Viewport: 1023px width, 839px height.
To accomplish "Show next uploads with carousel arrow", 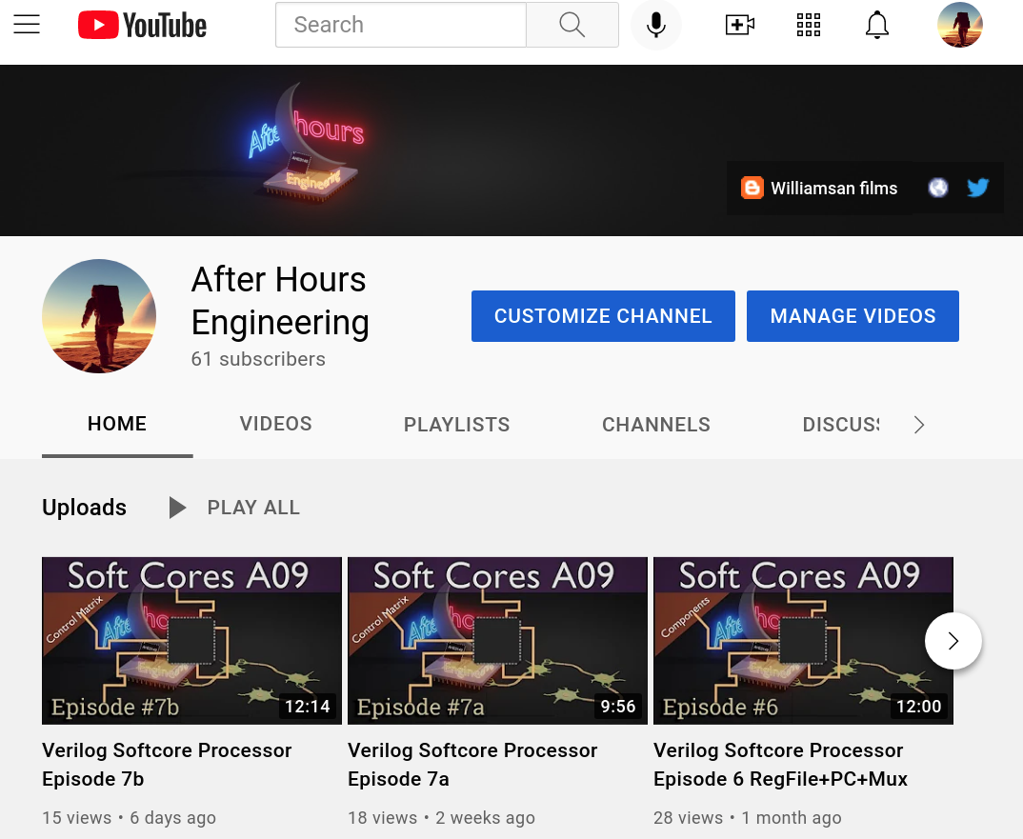I will (x=953, y=641).
